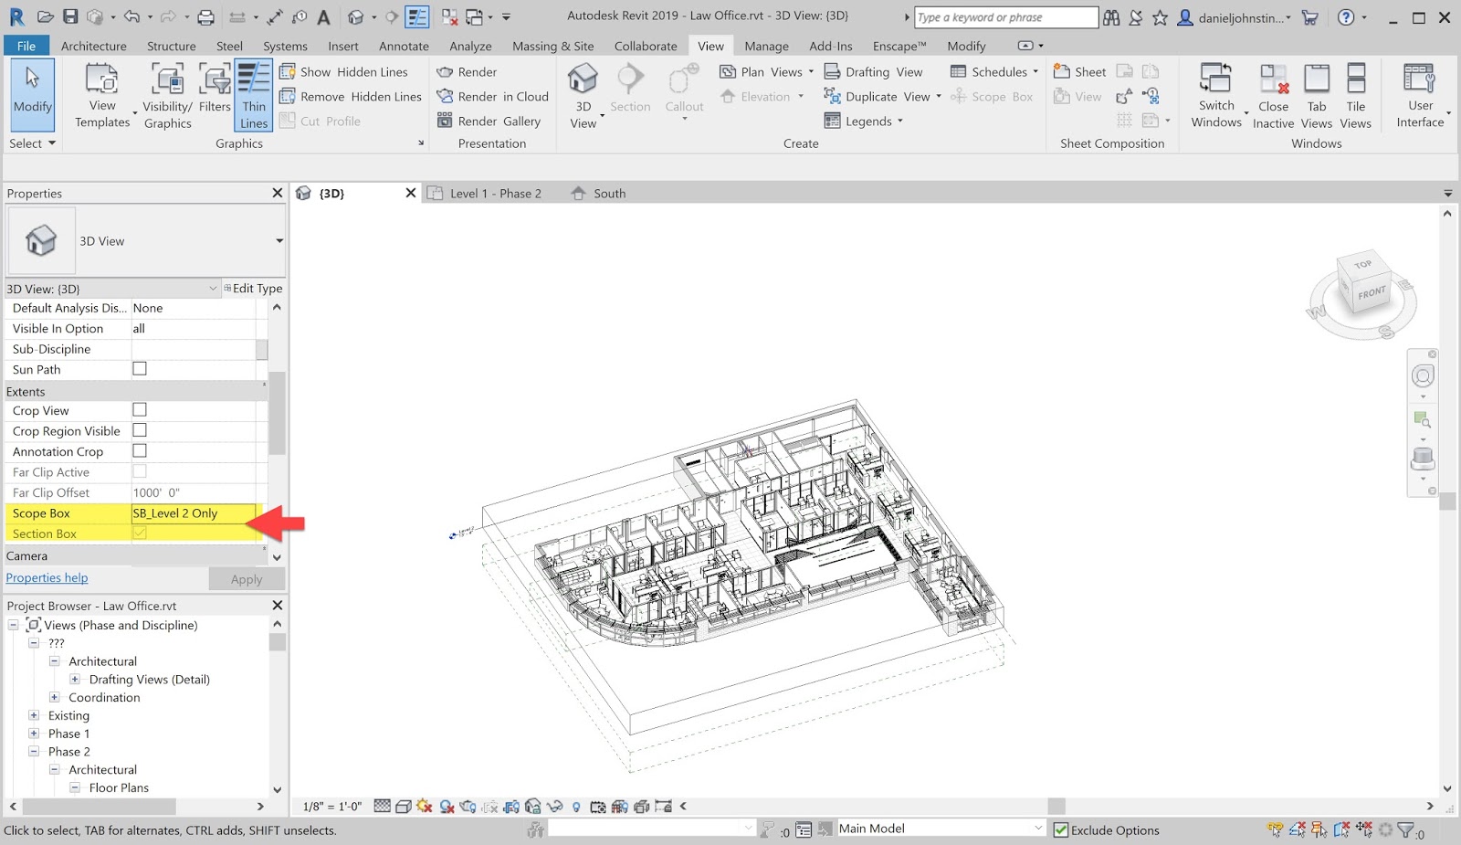
Task: Click the Edit Type button
Action: (x=253, y=288)
